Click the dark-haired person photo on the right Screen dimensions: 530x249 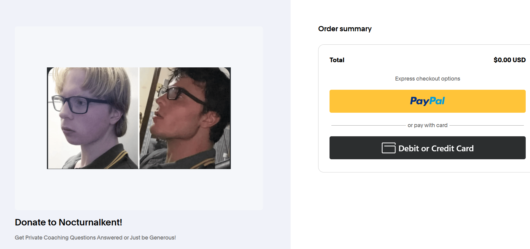tap(185, 118)
